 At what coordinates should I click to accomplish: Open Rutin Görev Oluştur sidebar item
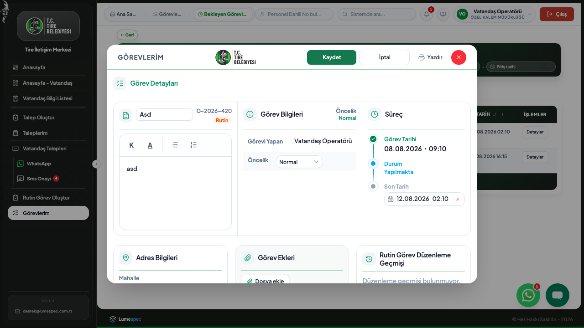[x=48, y=198]
